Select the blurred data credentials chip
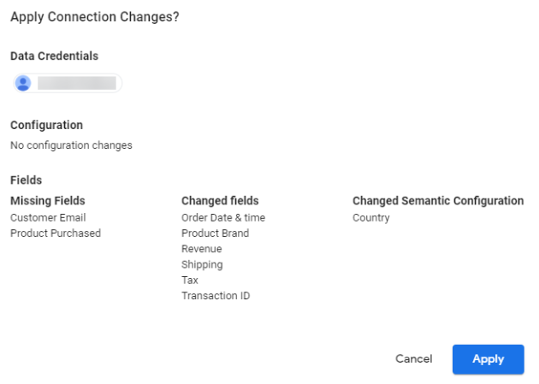The width and height of the screenshot is (539, 384). click(68, 83)
